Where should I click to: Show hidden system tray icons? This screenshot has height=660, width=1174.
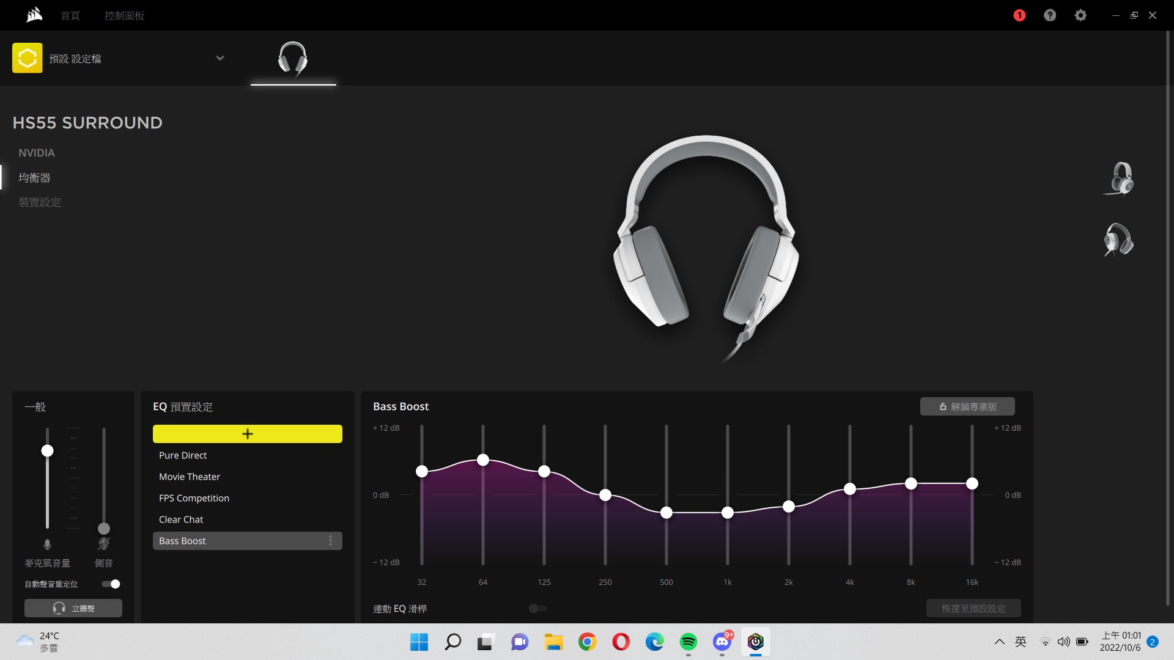999,642
